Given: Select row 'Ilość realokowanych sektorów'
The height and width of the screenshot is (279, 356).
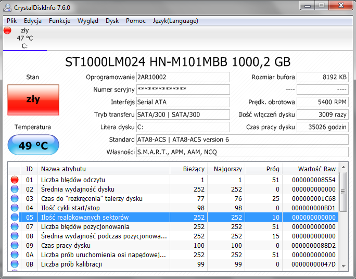Looking at the screenshot, I should tap(173, 217).
